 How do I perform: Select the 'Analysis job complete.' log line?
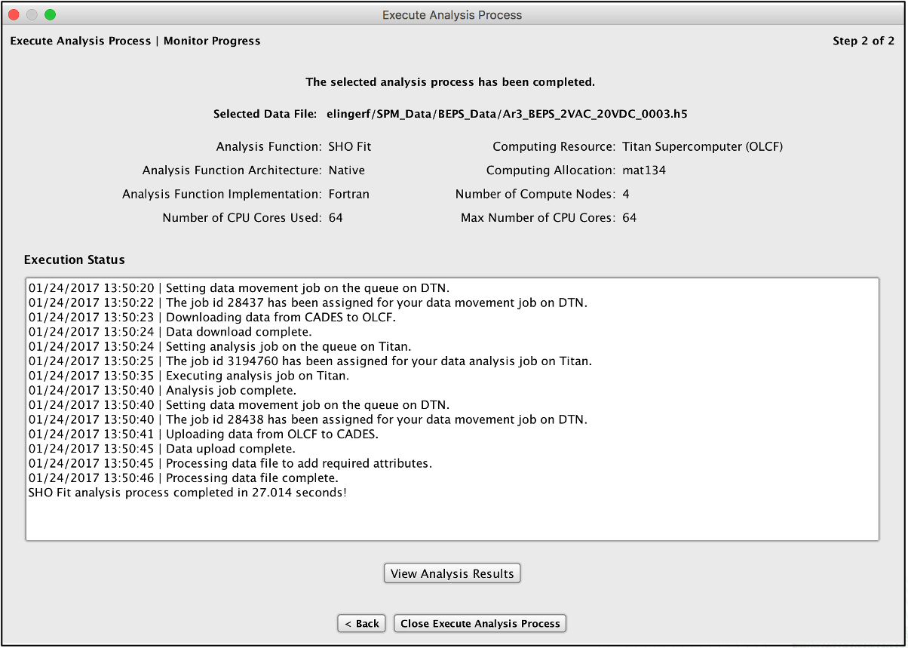[x=162, y=390]
